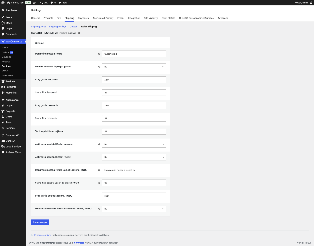Focus Denumire metoda livrare field
The height and width of the screenshot is (246, 314).
[x=134, y=54]
